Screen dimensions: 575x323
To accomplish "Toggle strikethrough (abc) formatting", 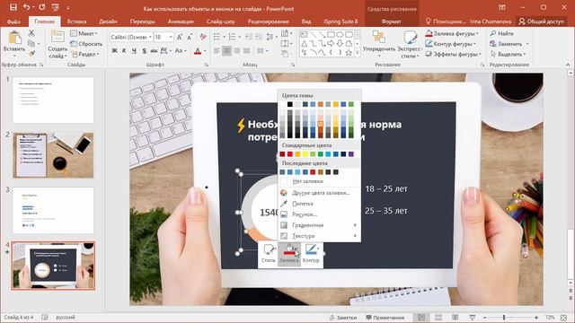I will [154, 51].
